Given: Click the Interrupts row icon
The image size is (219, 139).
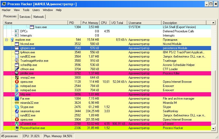Looking at the screenshot, I should [17, 35].
